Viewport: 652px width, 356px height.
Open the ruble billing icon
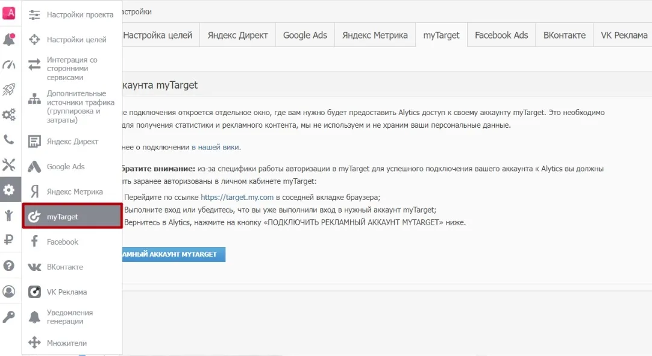click(x=8, y=240)
